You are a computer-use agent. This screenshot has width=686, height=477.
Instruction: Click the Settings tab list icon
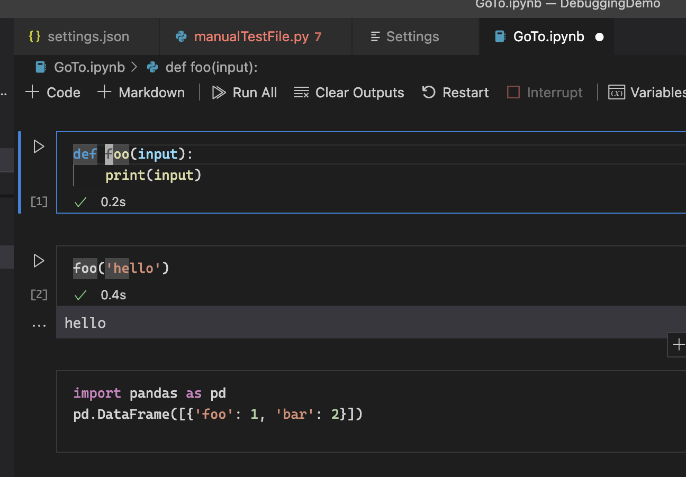[375, 36]
